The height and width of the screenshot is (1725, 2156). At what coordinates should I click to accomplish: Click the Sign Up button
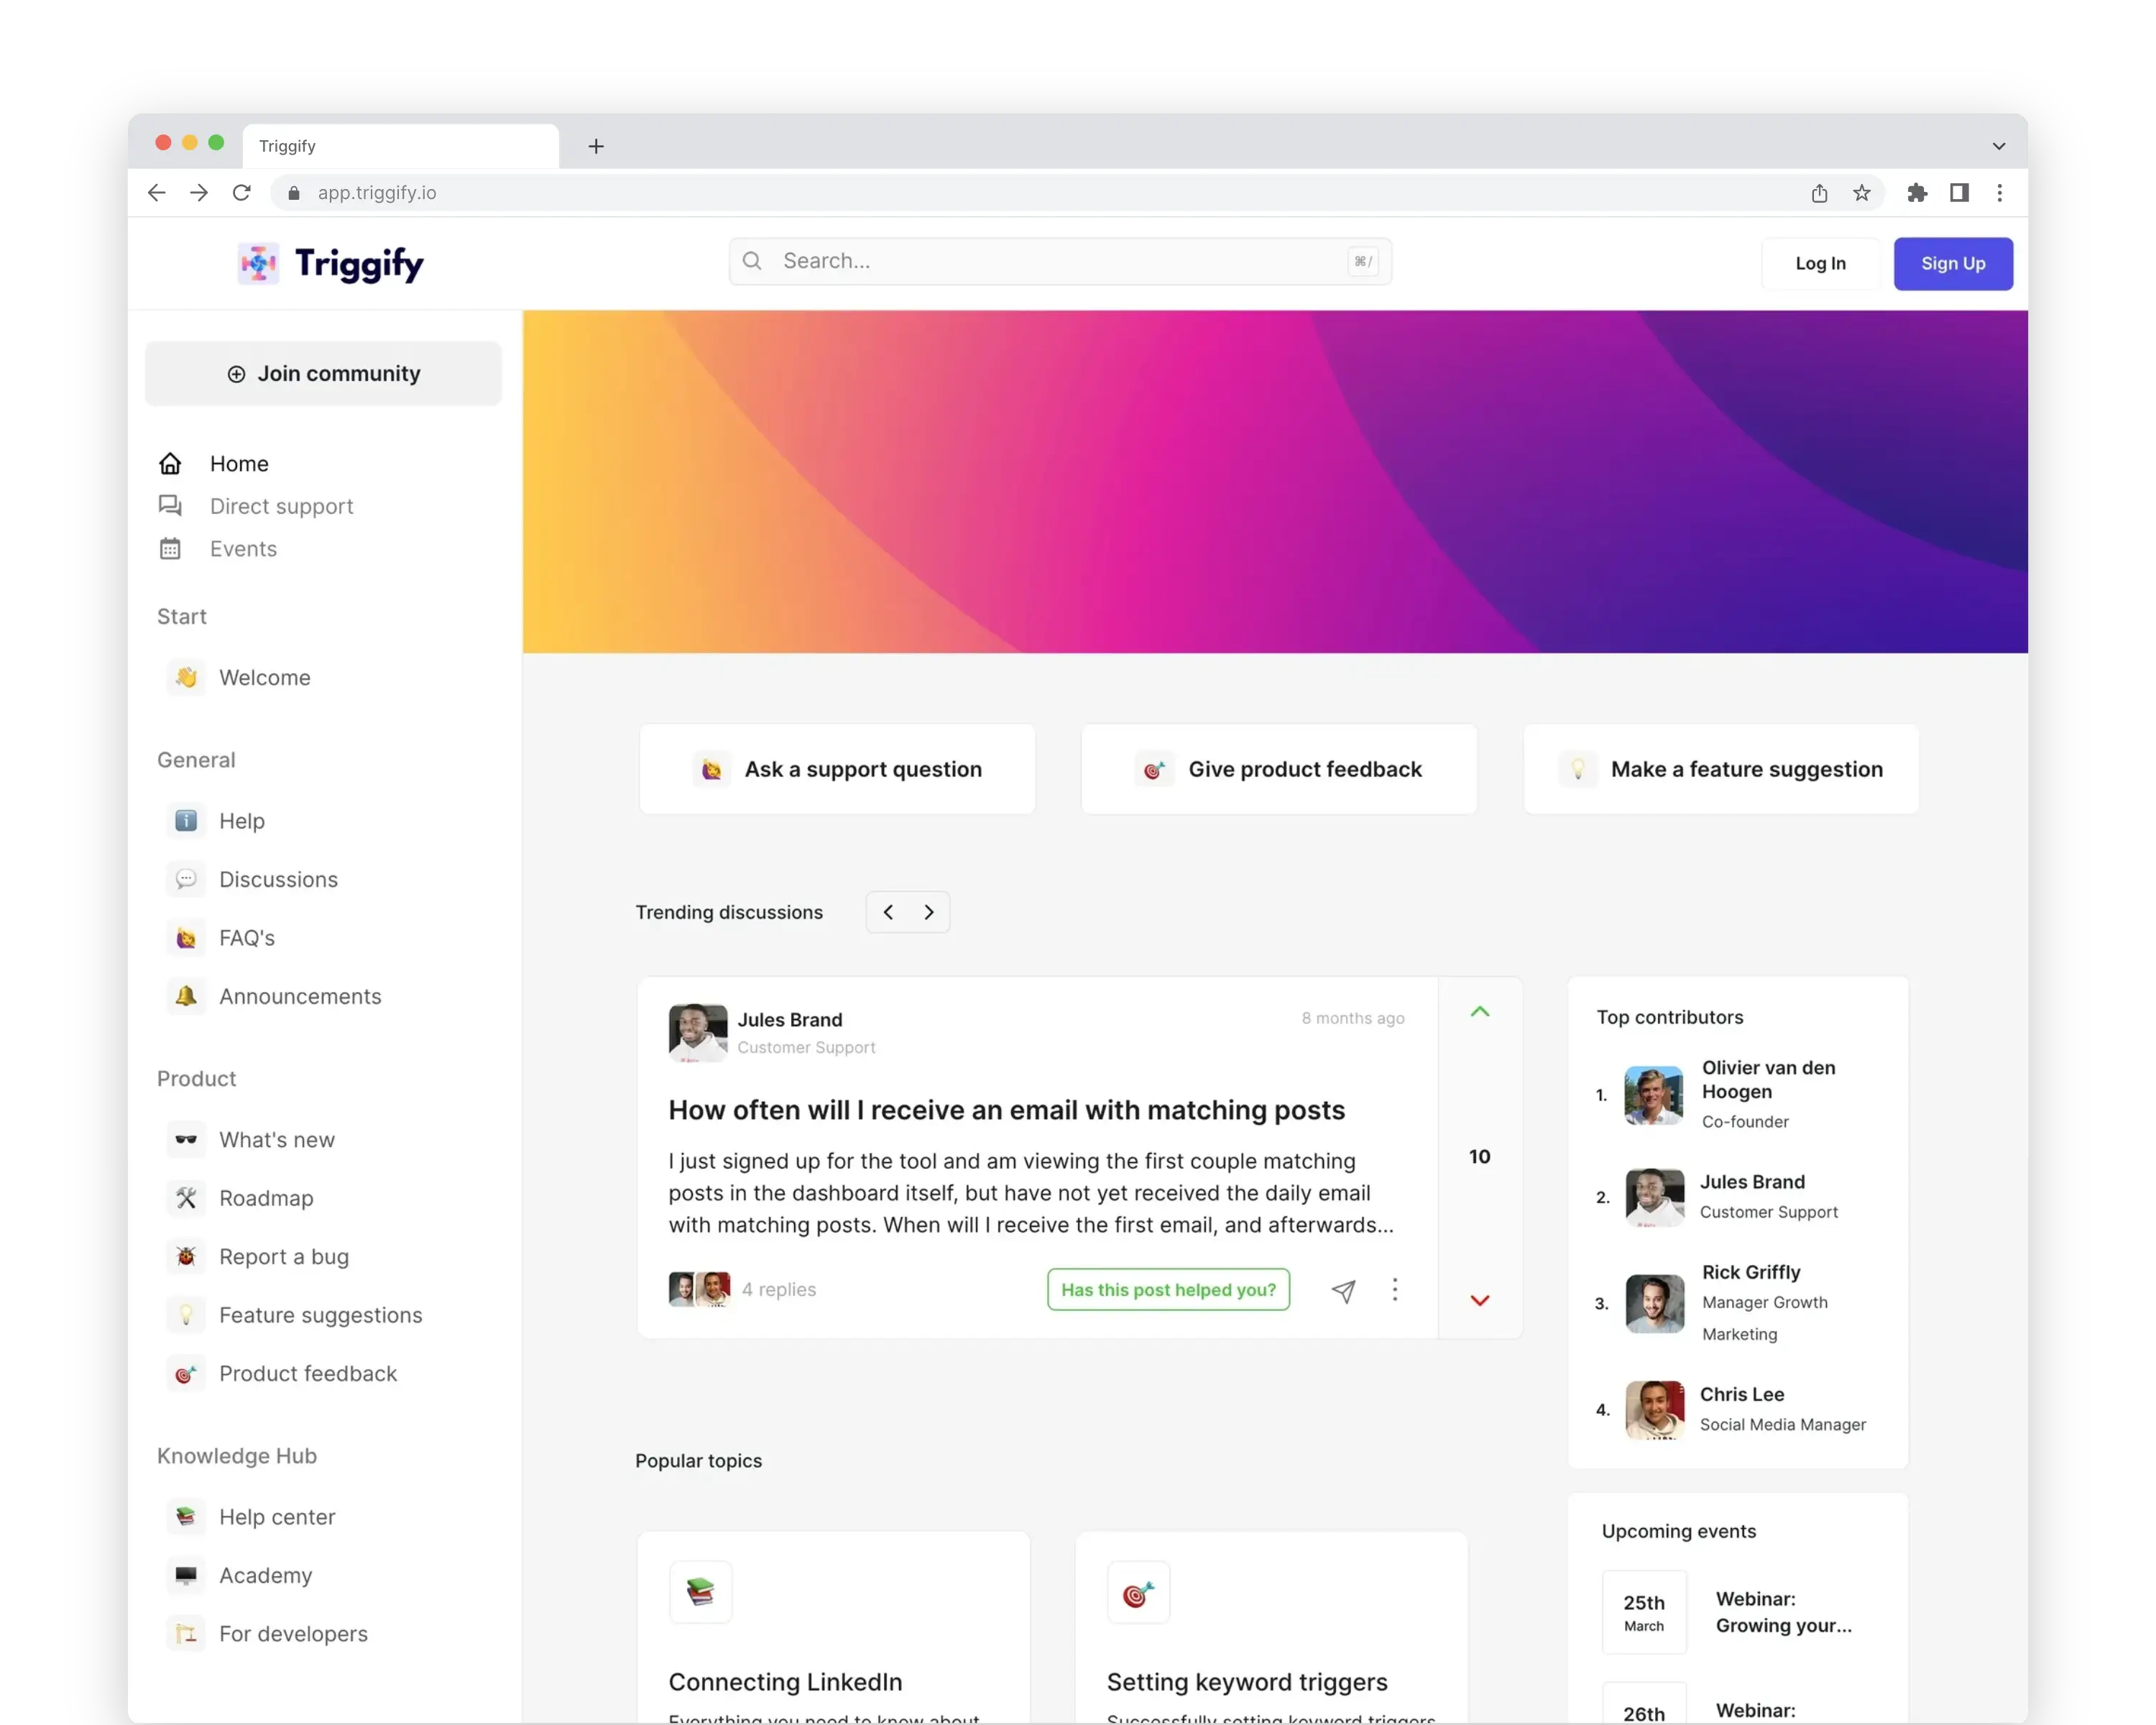pyautogui.click(x=1952, y=264)
